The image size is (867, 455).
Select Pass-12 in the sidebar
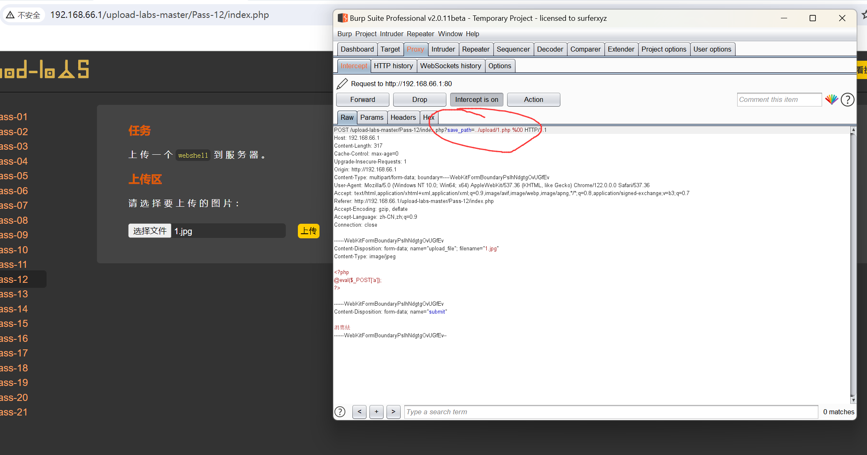tap(14, 279)
